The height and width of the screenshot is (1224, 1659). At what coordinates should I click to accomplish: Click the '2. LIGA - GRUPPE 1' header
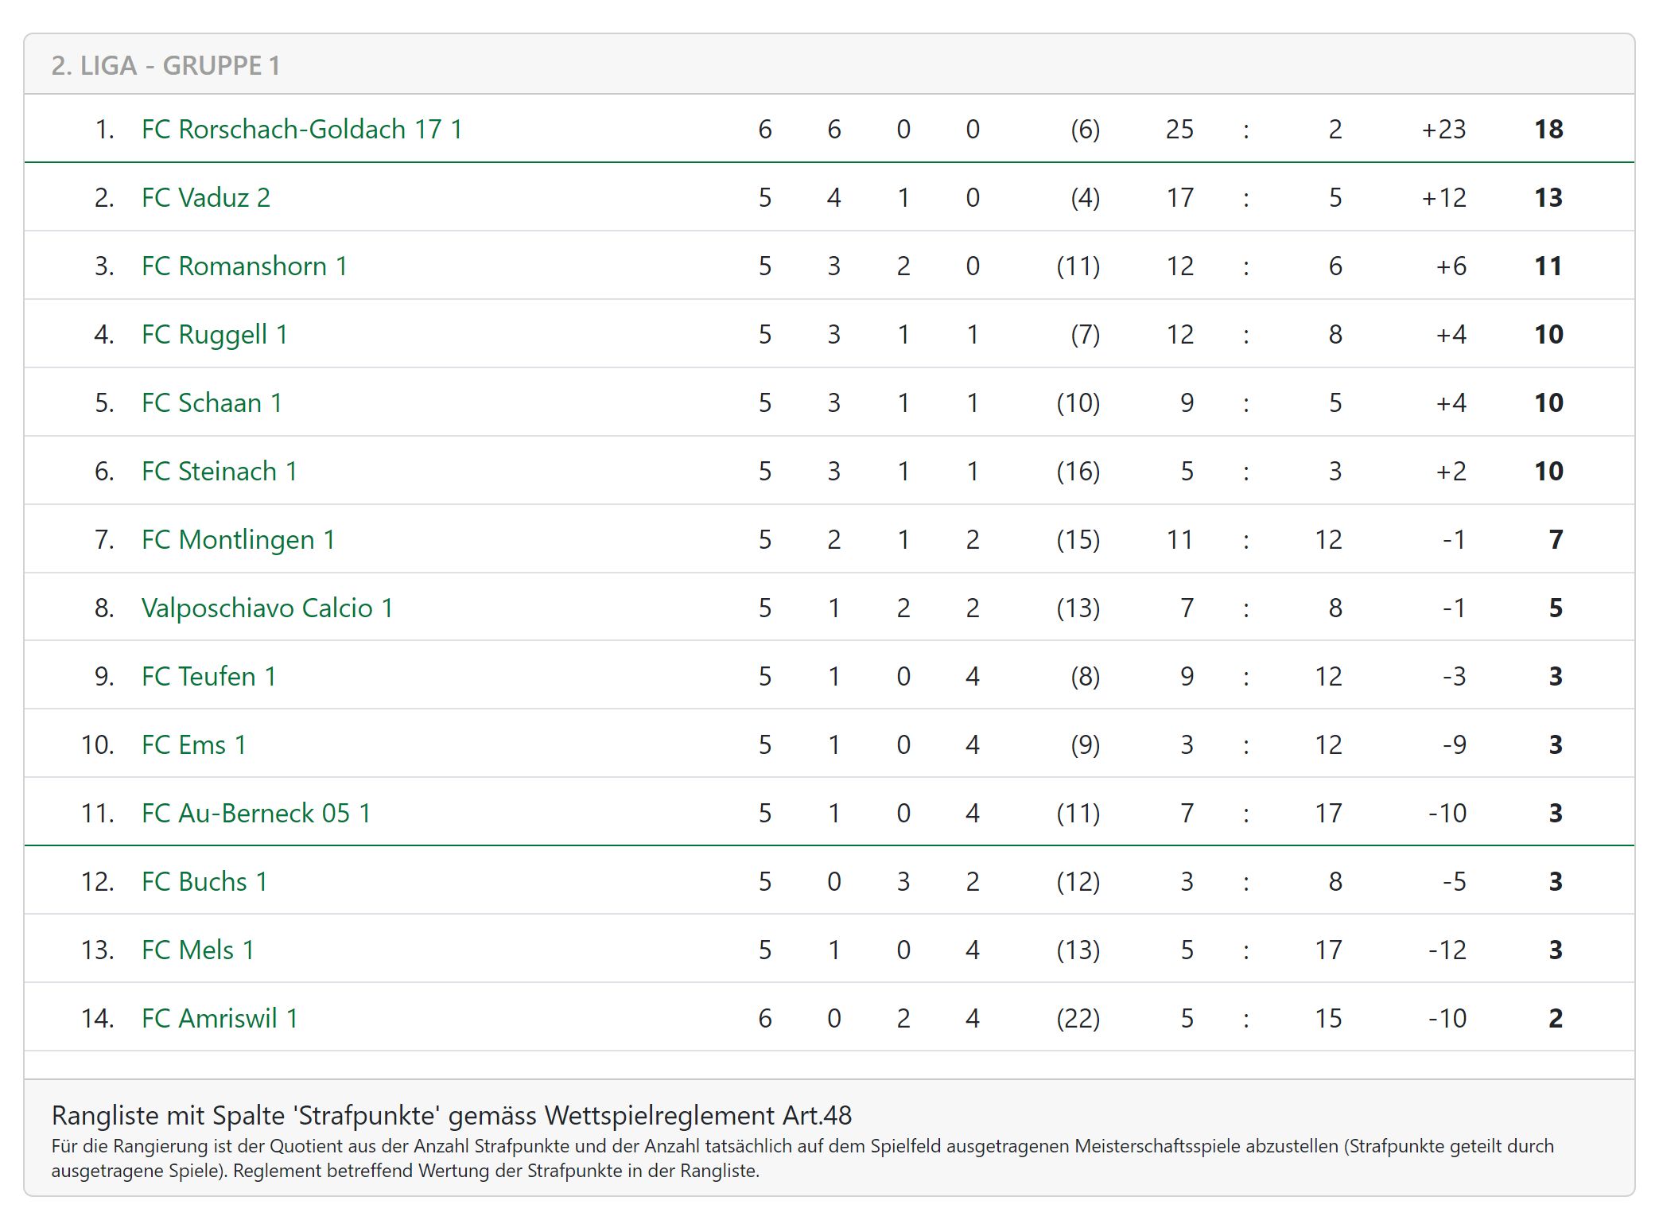coord(165,65)
